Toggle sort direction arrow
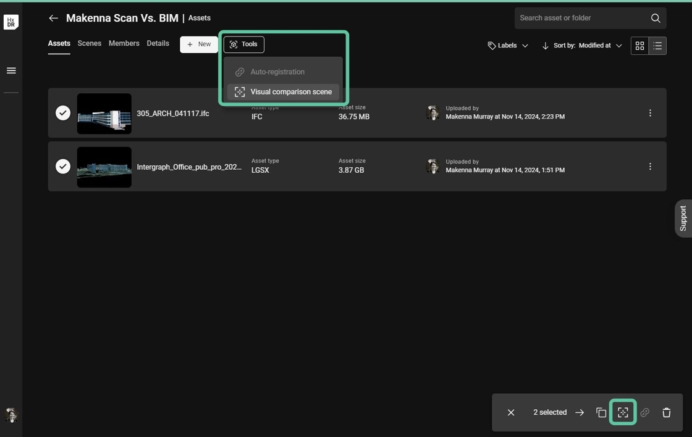The image size is (692, 437). (545, 46)
